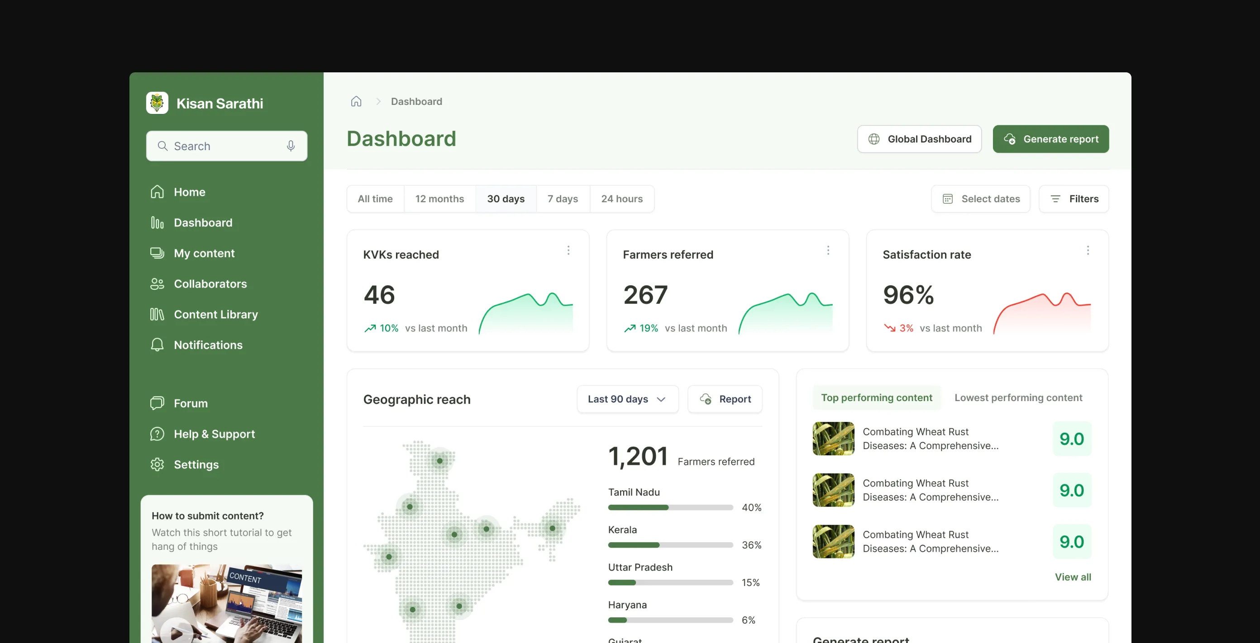Click the Generate report button
Viewport: 1260px width, 643px height.
point(1050,139)
